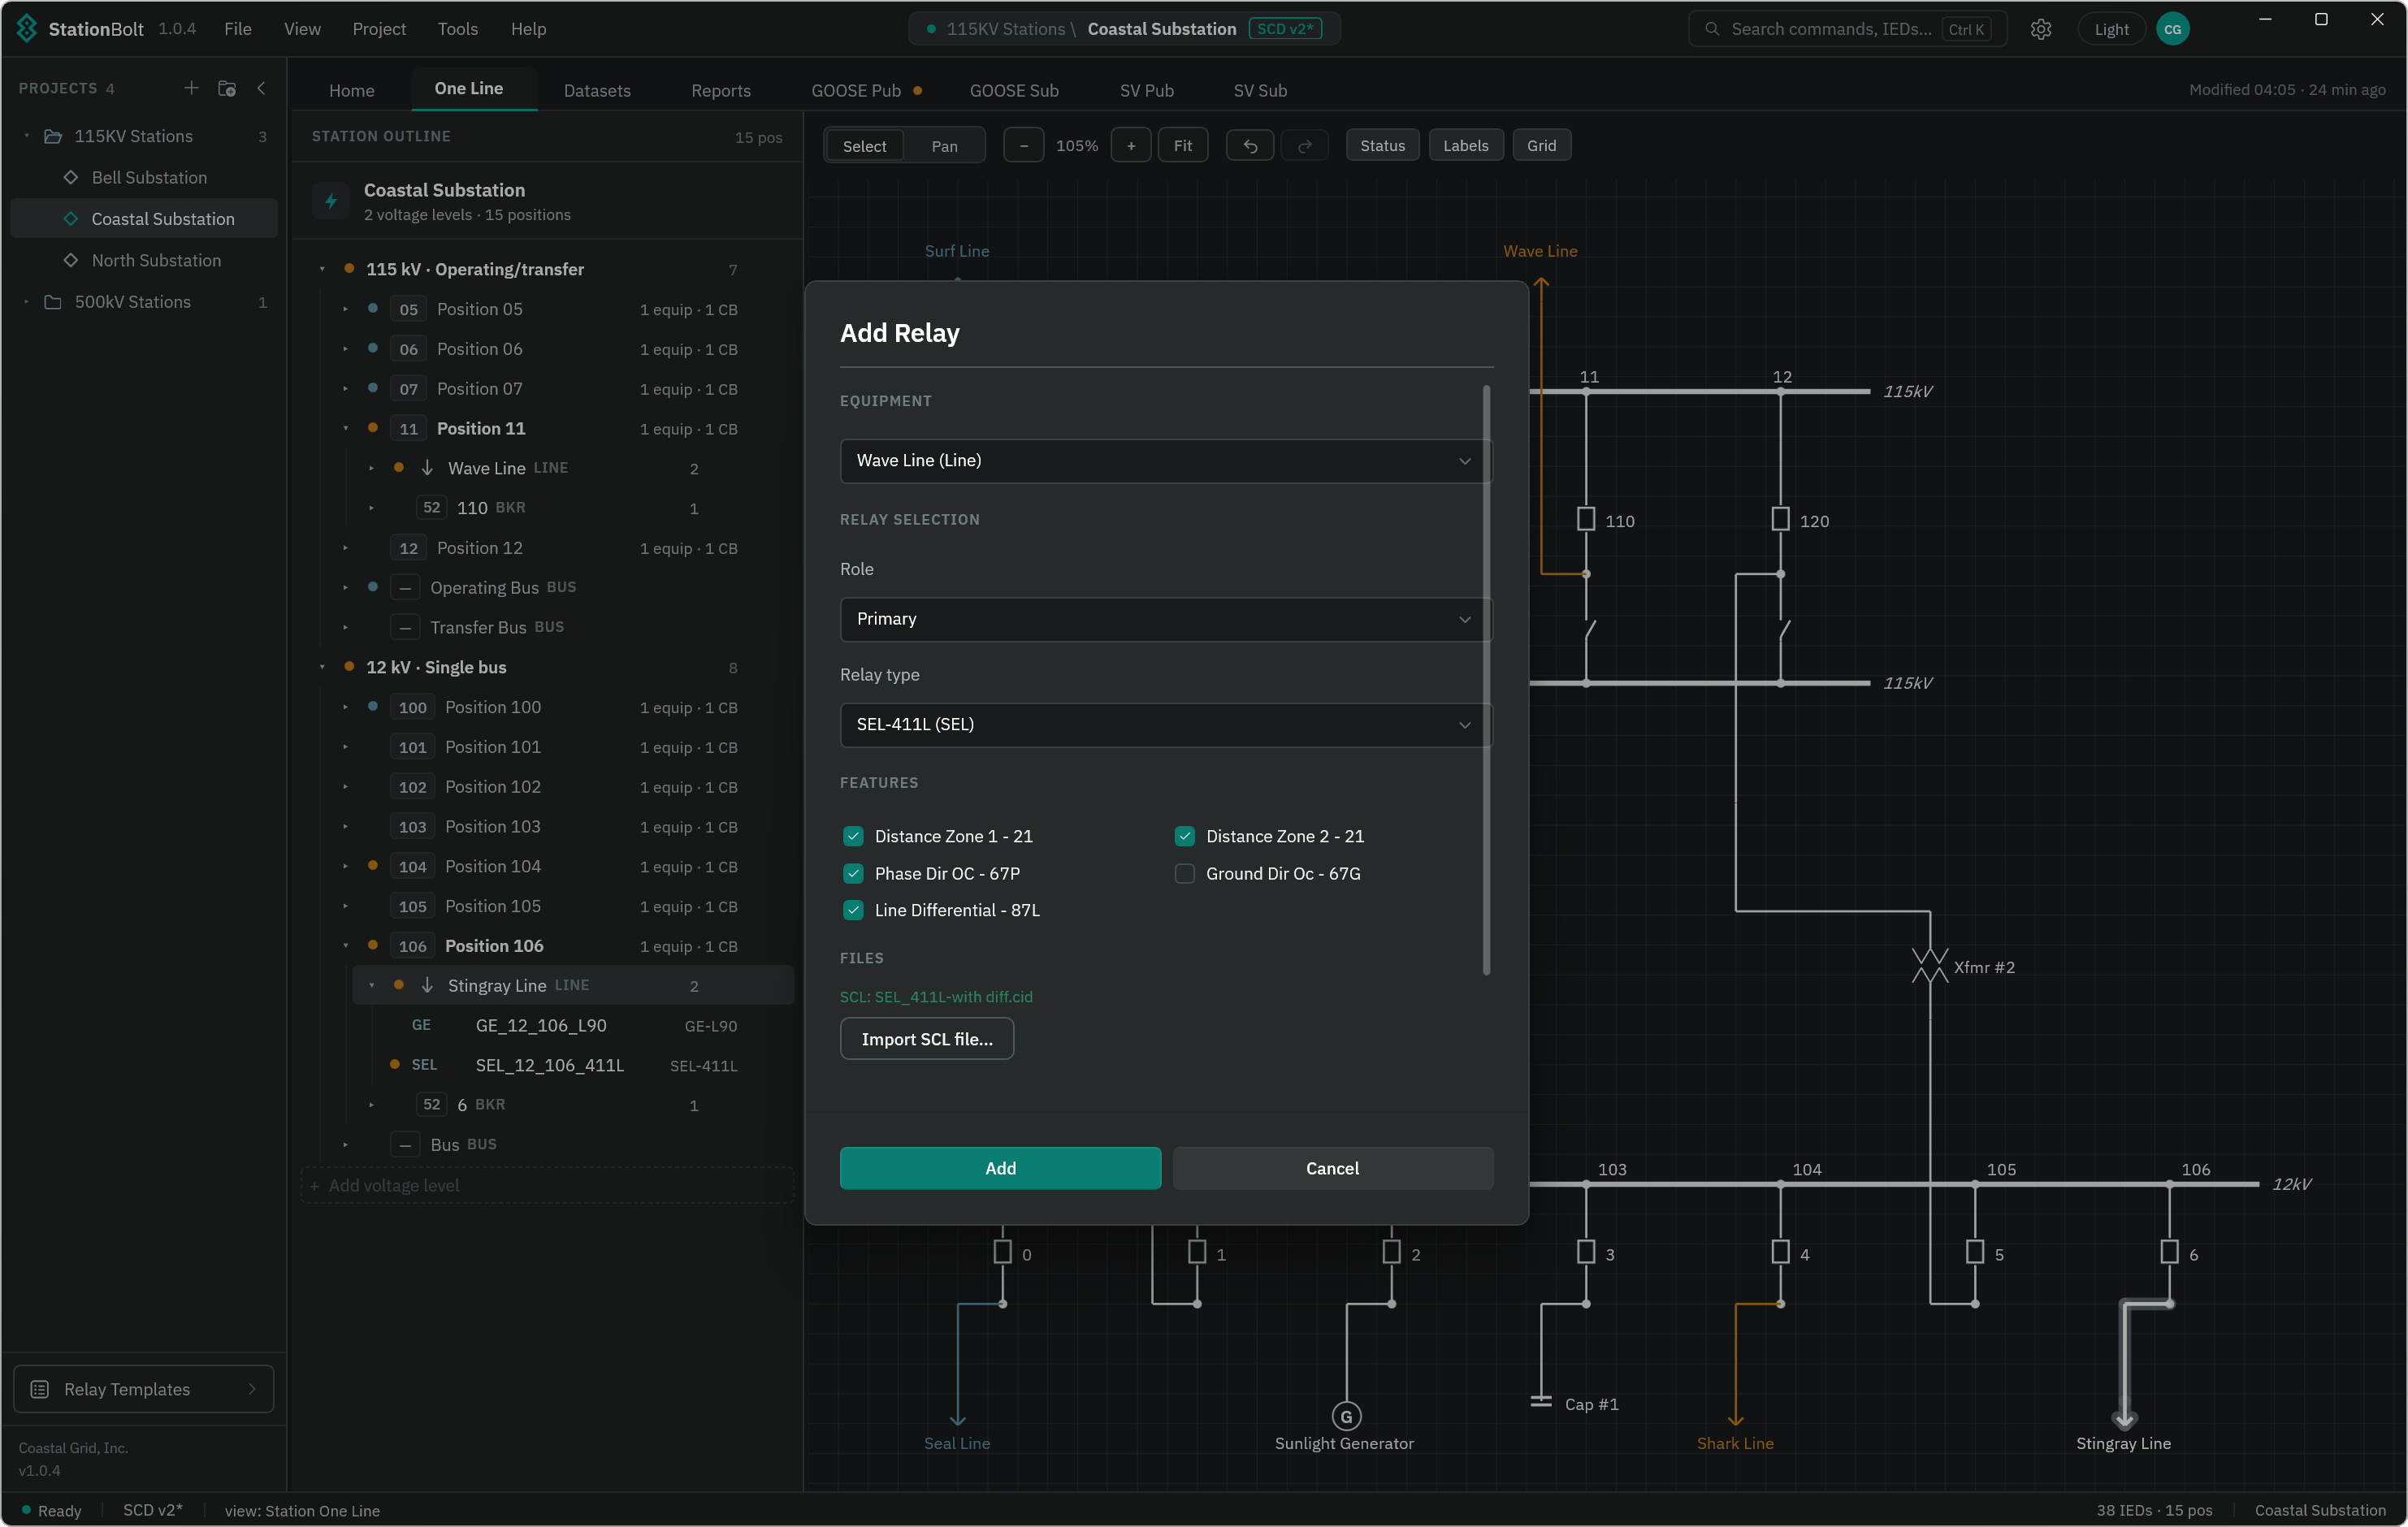The height and width of the screenshot is (1527, 2408).
Task: Click the Xfmr #2 transformer symbol
Action: [1929, 966]
